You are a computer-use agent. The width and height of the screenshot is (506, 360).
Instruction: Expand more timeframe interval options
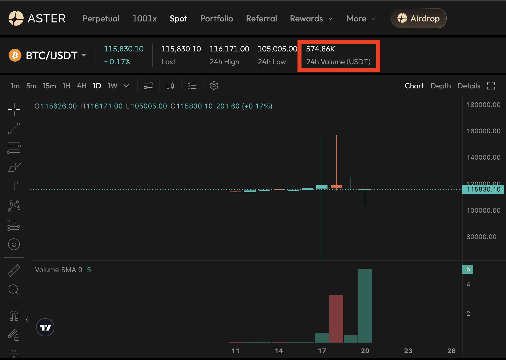[126, 86]
